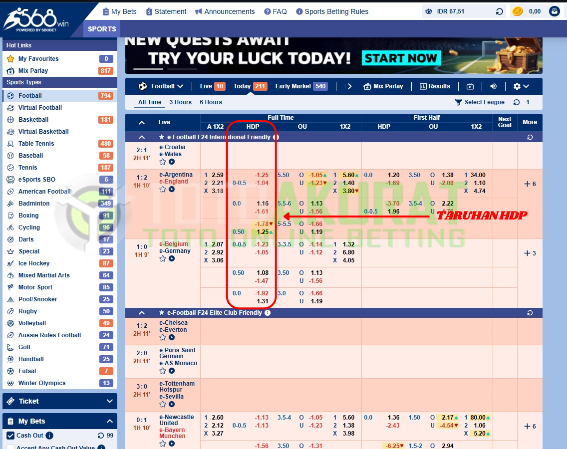The image size is (567, 449).
Task: Mute sound using the speaker icon
Action: [493, 86]
